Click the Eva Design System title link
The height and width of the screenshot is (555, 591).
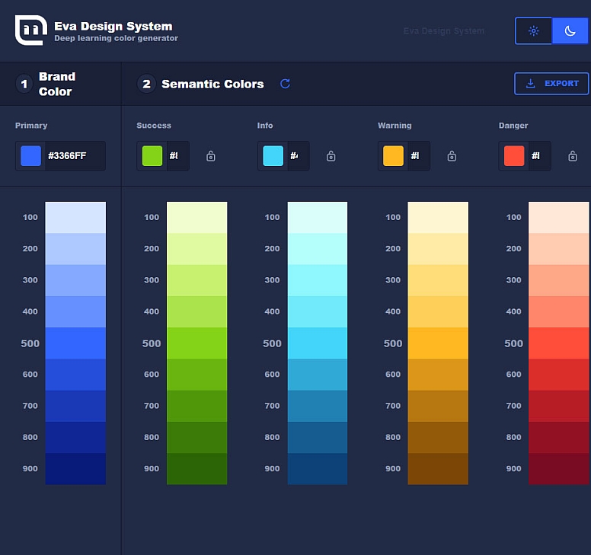113,26
